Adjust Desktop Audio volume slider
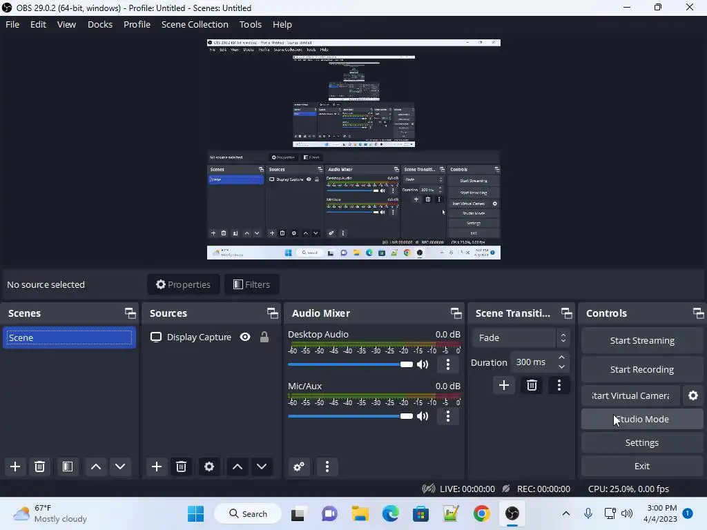 pos(350,364)
